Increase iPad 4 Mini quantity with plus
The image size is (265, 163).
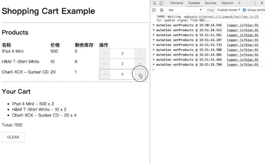click(x=140, y=54)
